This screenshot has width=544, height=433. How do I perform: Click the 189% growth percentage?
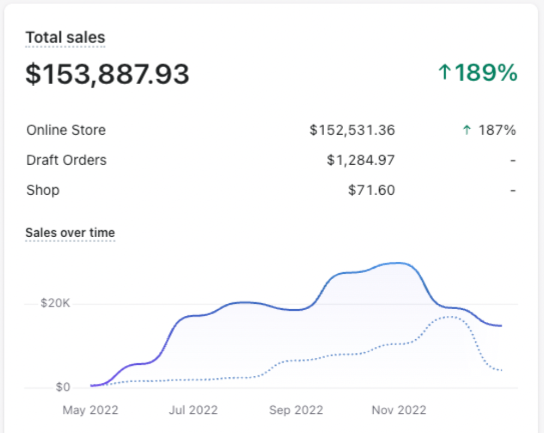tap(486, 73)
